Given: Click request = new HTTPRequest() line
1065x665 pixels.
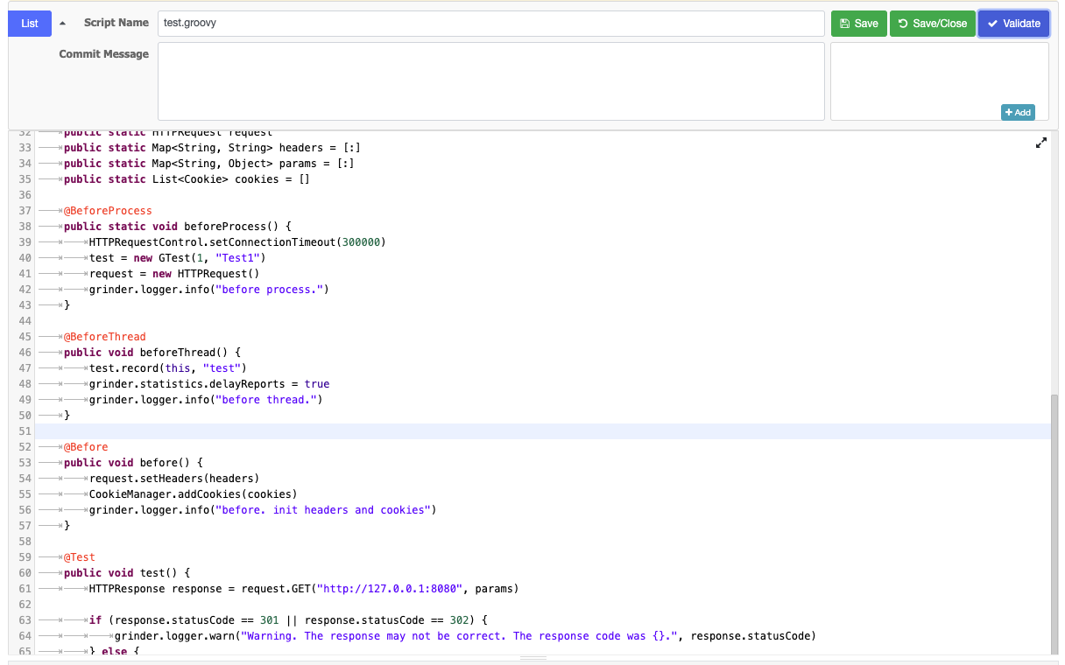Looking at the screenshot, I should point(174,274).
